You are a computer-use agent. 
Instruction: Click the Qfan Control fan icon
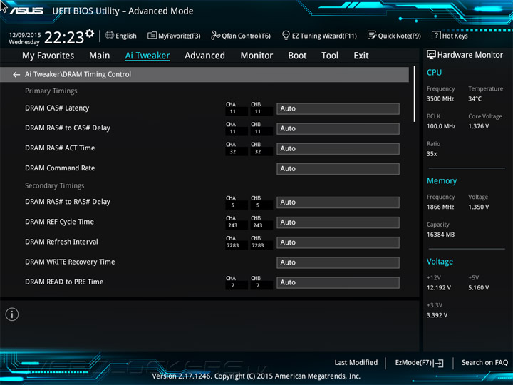215,35
